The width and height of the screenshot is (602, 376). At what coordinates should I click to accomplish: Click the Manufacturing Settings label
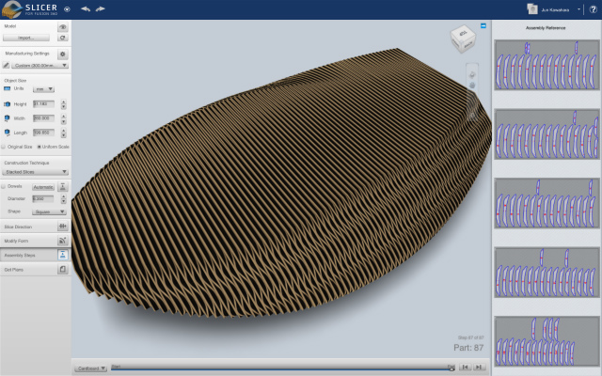click(x=27, y=54)
